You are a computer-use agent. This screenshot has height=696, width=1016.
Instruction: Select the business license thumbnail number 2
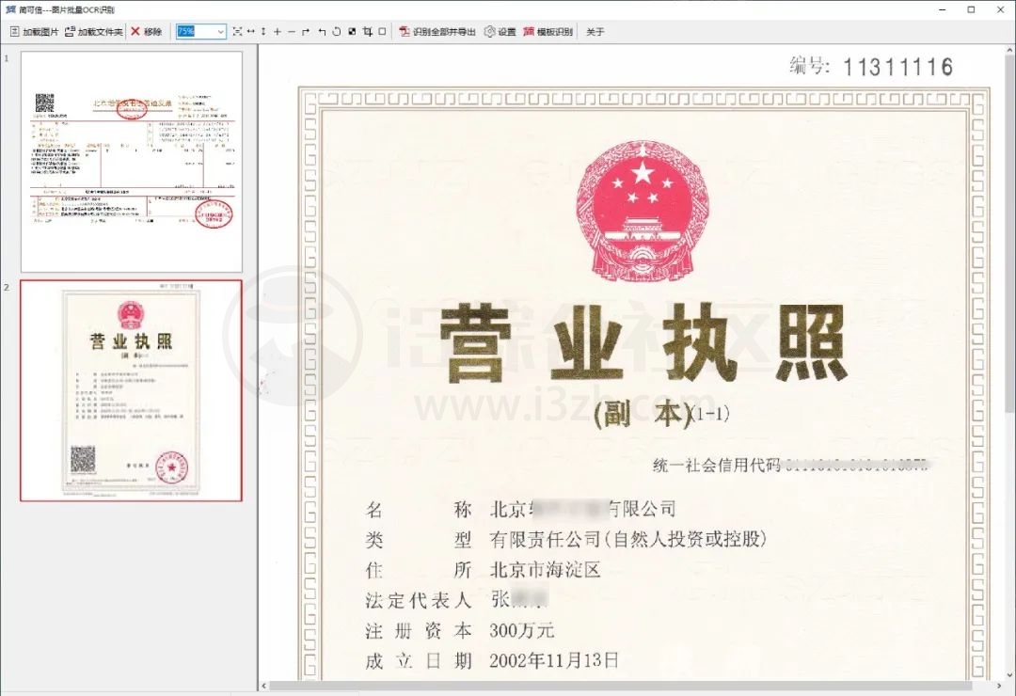132,390
